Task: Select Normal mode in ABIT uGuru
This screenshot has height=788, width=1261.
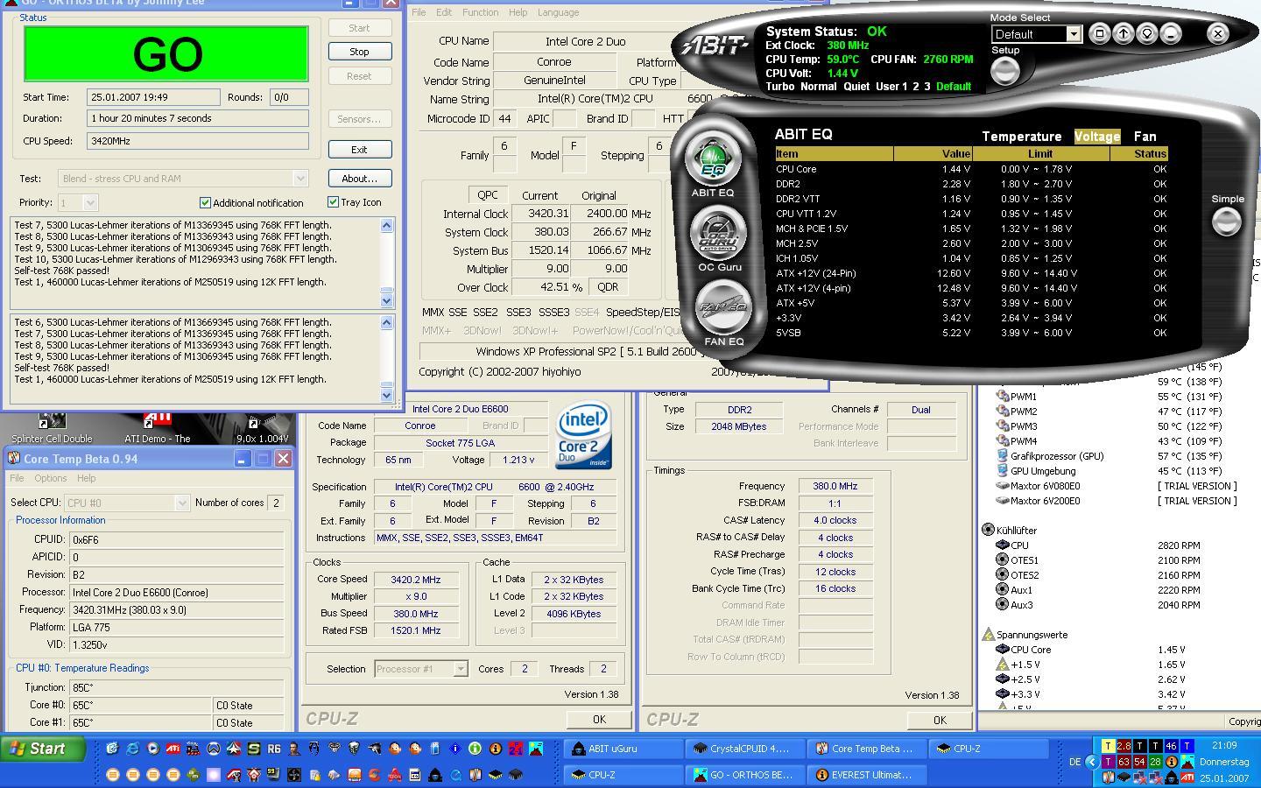Action: pyautogui.click(x=818, y=87)
